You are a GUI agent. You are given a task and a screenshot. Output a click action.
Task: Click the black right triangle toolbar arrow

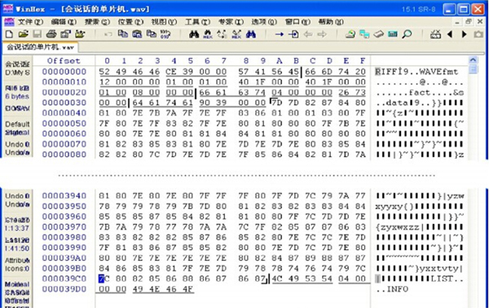464,34
